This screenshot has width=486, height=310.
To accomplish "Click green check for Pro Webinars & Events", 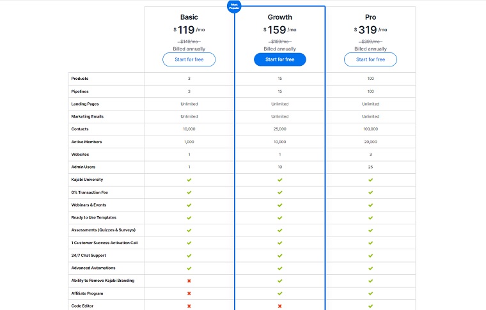I will coord(370,205).
